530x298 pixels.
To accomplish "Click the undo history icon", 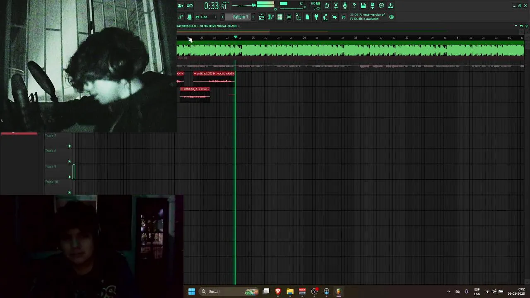I will 327,6.
